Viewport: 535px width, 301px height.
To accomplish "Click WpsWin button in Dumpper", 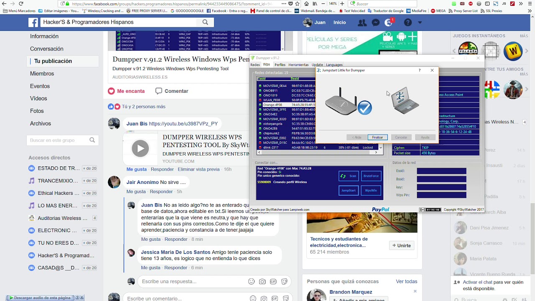I will (x=371, y=190).
